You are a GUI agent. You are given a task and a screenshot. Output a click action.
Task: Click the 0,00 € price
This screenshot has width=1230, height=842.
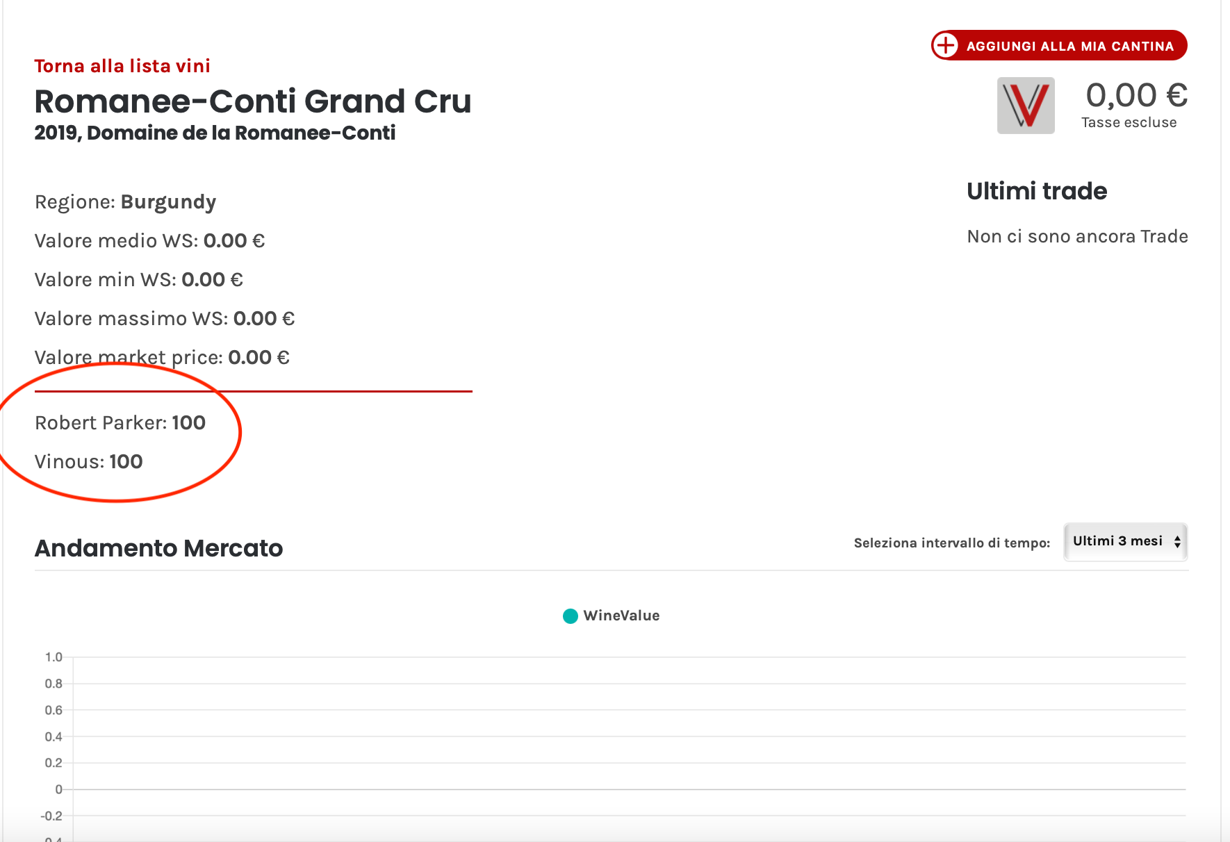tap(1137, 95)
